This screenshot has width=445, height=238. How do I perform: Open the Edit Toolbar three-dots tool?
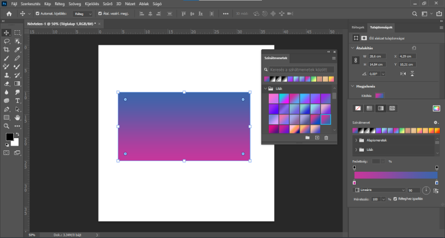click(17, 126)
